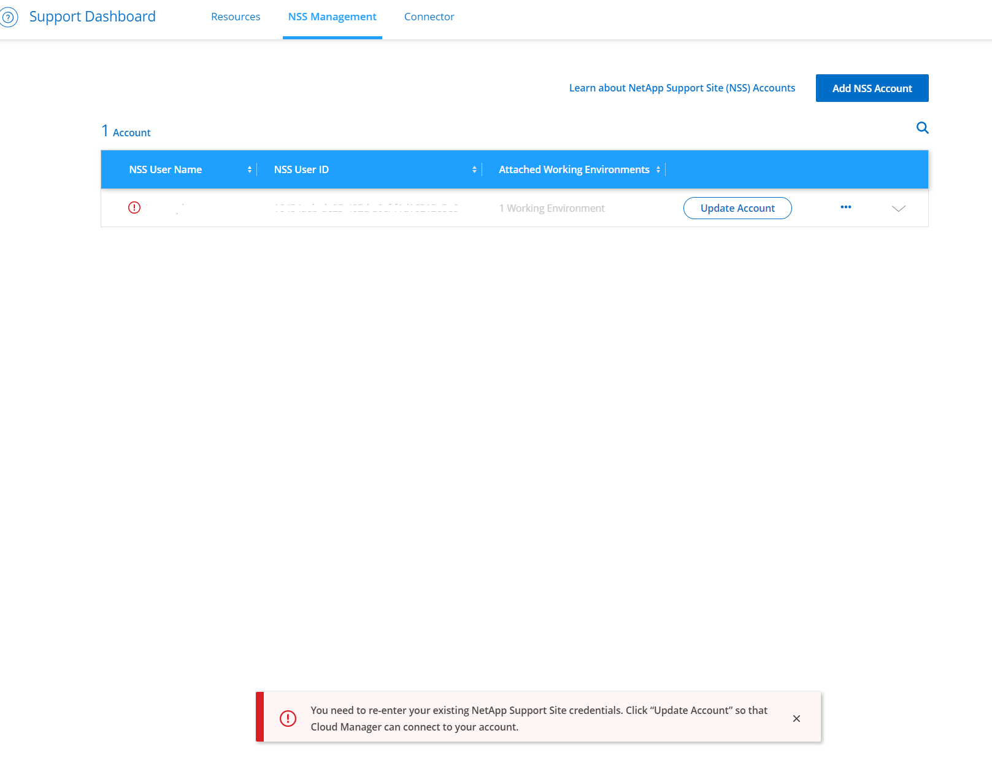The height and width of the screenshot is (760, 992).
Task: Click sort arrows for Attached Working Environments
Action: (658, 169)
